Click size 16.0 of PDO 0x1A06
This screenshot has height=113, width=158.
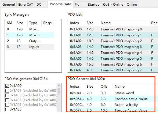[90, 64]
